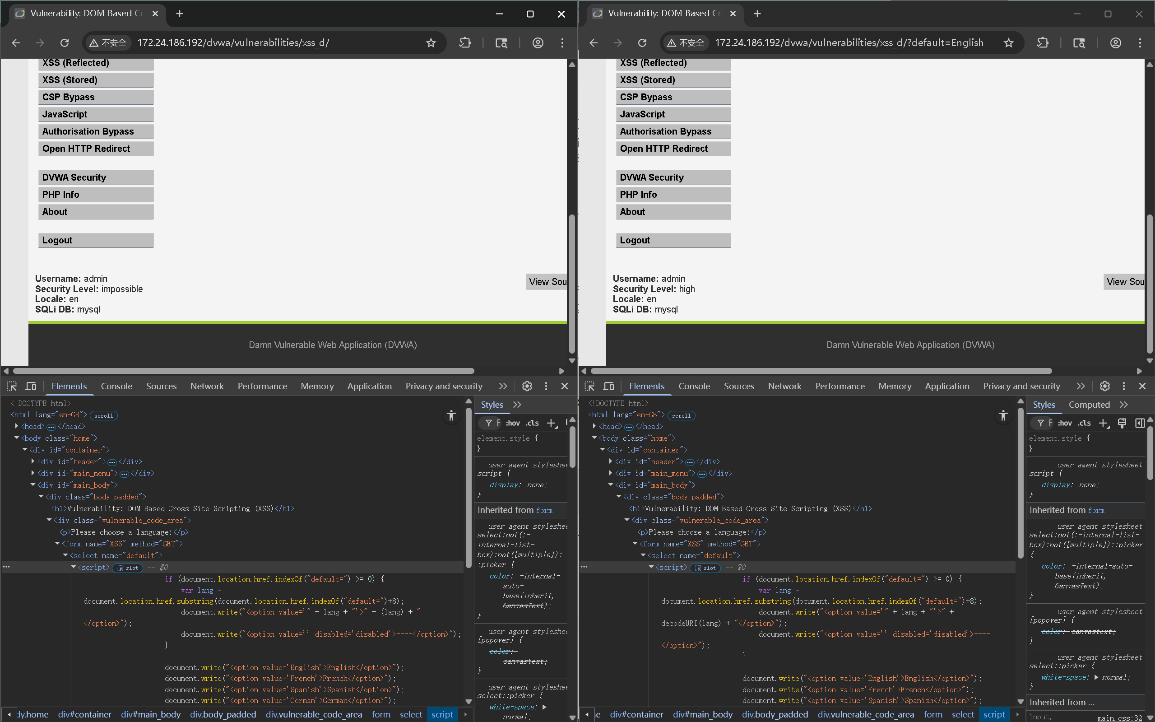Toggle computed styles sidebar icon right pane

(1140, 423)
